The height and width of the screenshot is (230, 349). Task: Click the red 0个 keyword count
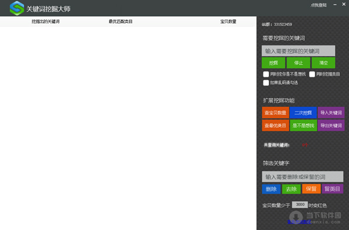(305, 145)
